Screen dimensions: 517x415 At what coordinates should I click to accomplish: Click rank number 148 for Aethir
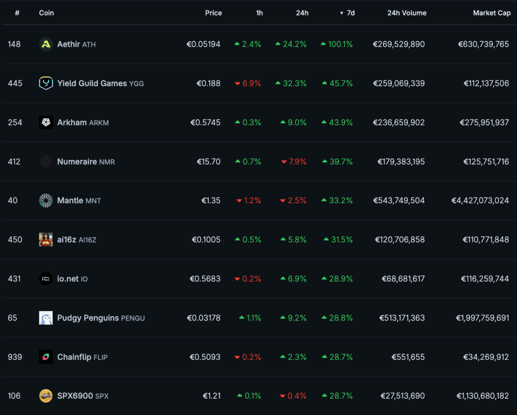[14, 44]
